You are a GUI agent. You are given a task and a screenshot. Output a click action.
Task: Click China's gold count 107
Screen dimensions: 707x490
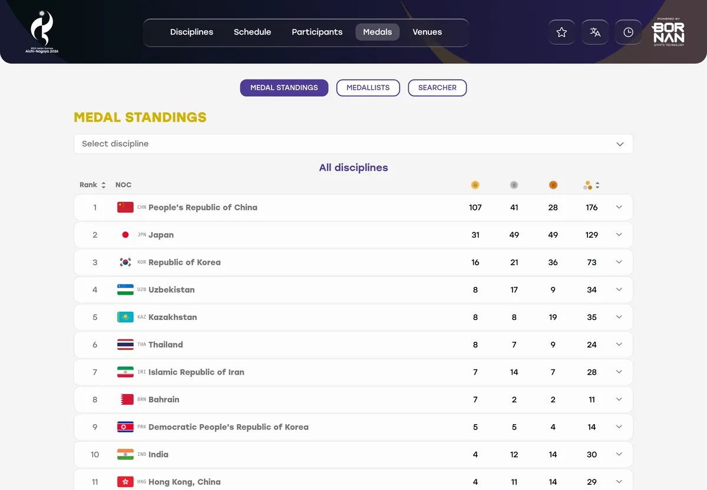(475, 207)
